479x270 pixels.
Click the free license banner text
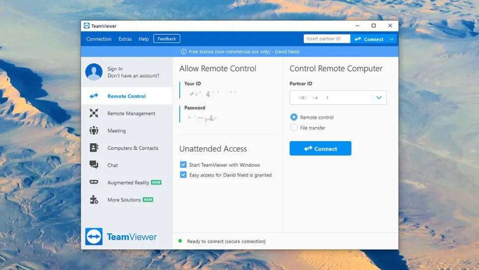tap(244, 51)
